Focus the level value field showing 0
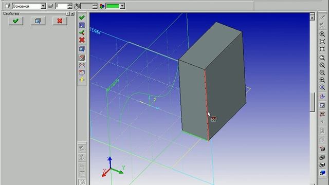Screen dimensions: 329x185 pos(61,6)
